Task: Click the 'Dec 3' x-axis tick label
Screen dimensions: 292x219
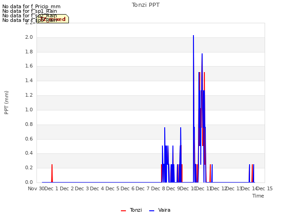Action: click(82, 188)
